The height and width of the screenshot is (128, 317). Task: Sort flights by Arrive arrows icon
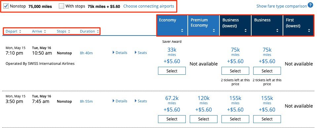45,31
